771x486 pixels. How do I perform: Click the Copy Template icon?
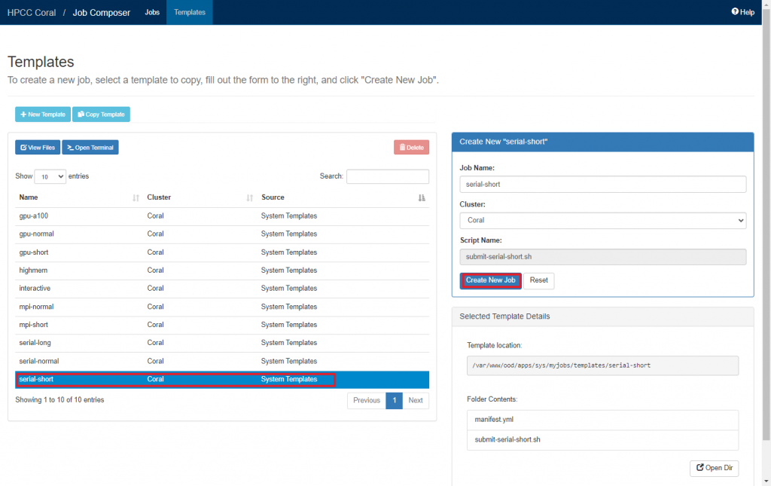click(80, 114)
